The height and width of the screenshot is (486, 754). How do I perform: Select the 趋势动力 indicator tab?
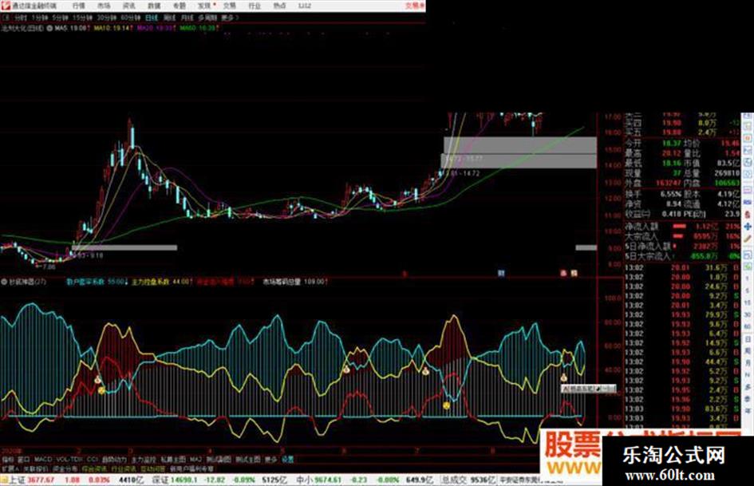[114, 460]
